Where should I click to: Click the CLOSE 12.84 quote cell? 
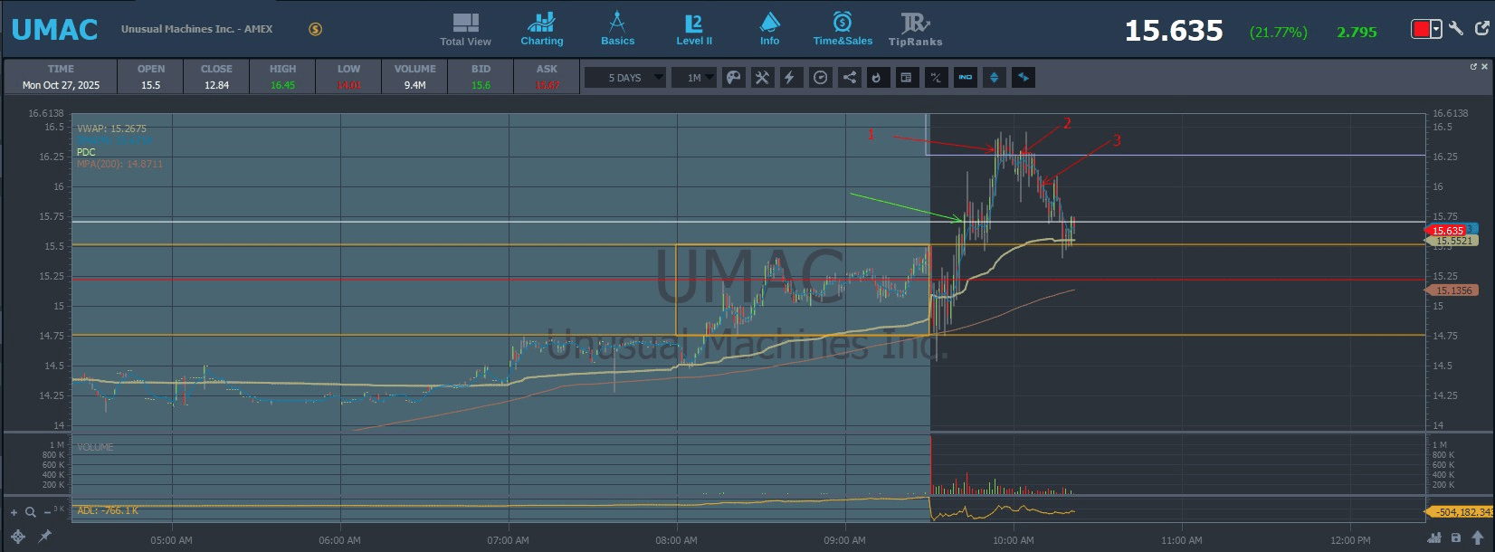[x=216, y=77]
